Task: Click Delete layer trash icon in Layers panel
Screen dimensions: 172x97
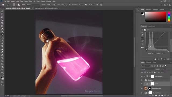Action: 168,95
